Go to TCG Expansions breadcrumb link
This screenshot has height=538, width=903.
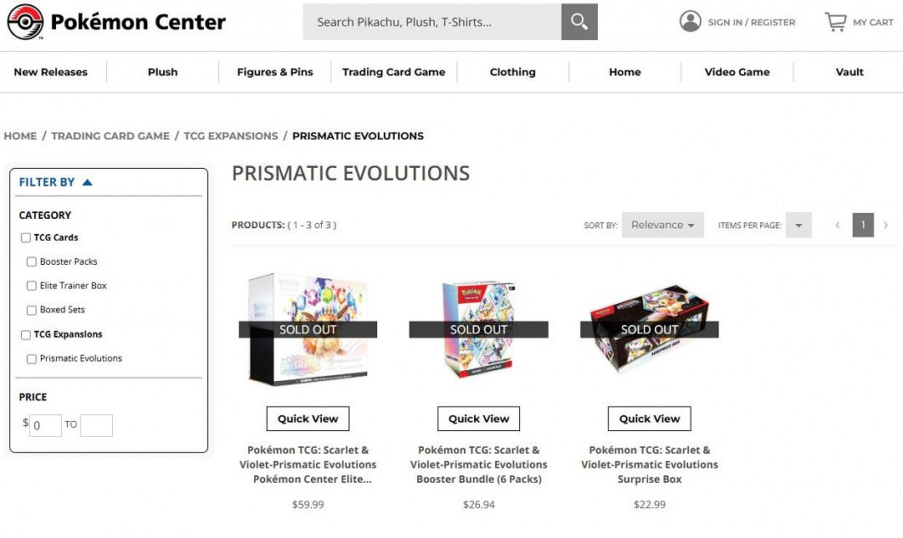[x=231, y=135]
